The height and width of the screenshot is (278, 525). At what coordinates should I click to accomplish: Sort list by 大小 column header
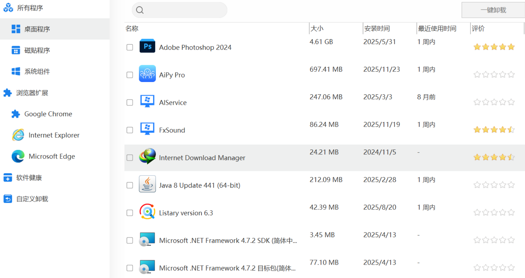(x=317, y=28)
